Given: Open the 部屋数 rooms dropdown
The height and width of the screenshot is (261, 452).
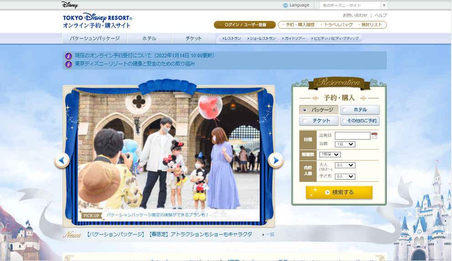Looking at the screenshot, I should point(330,155).
